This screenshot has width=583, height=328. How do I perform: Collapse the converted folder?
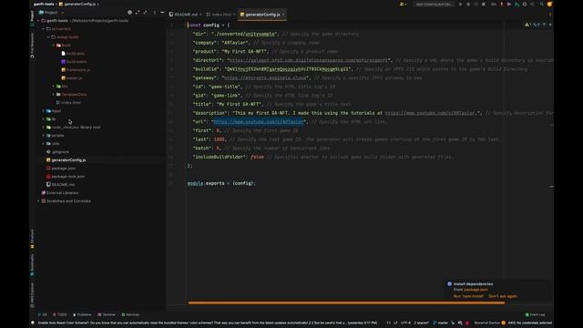pos(43,28)
